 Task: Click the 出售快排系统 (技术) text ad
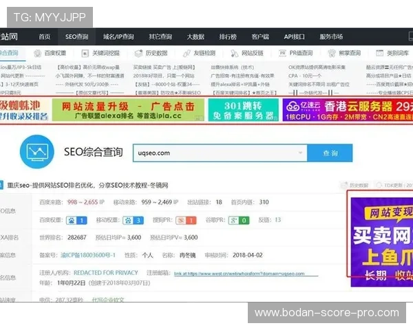[x=233, y=67]
